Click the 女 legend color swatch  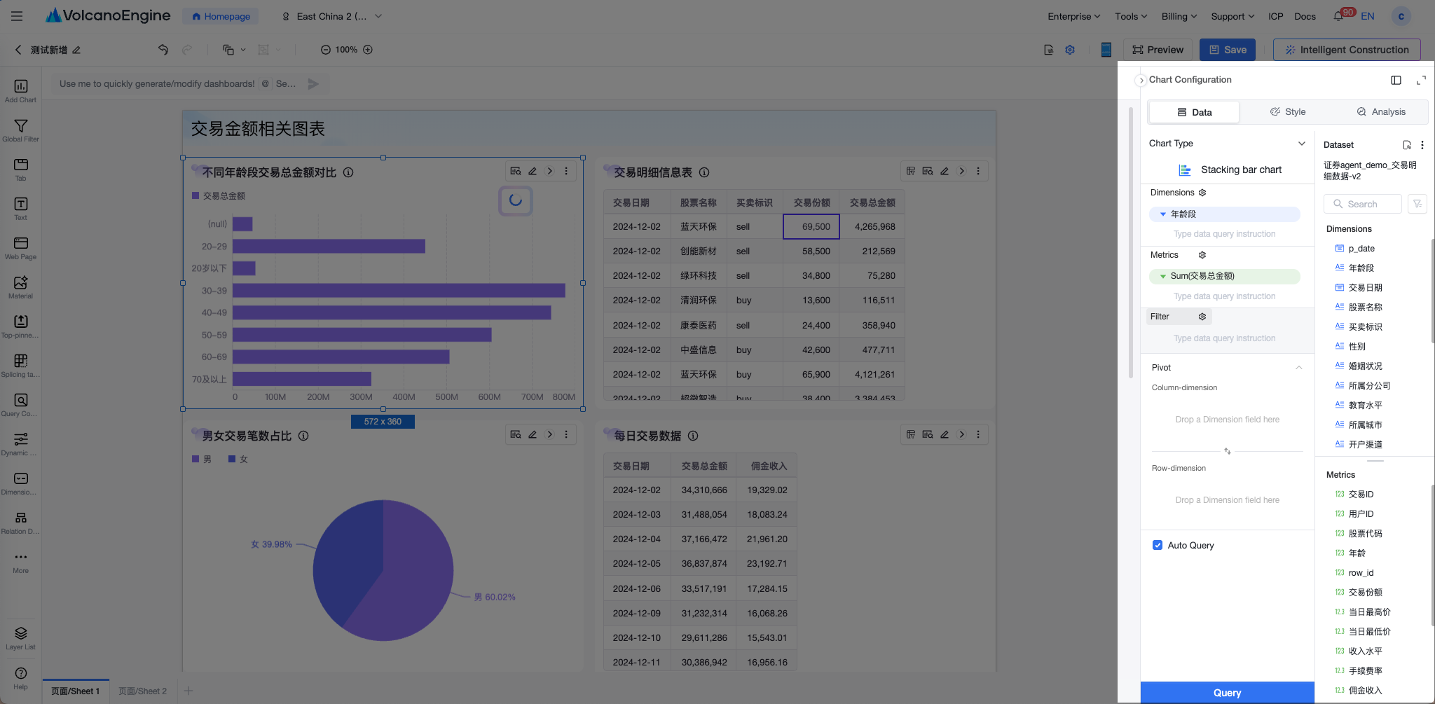[x=231, y=460]
